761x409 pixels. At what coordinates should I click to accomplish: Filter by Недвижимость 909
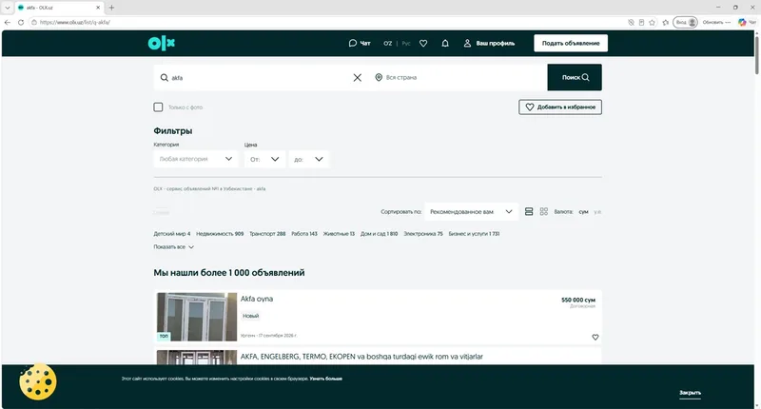[220, 234]
